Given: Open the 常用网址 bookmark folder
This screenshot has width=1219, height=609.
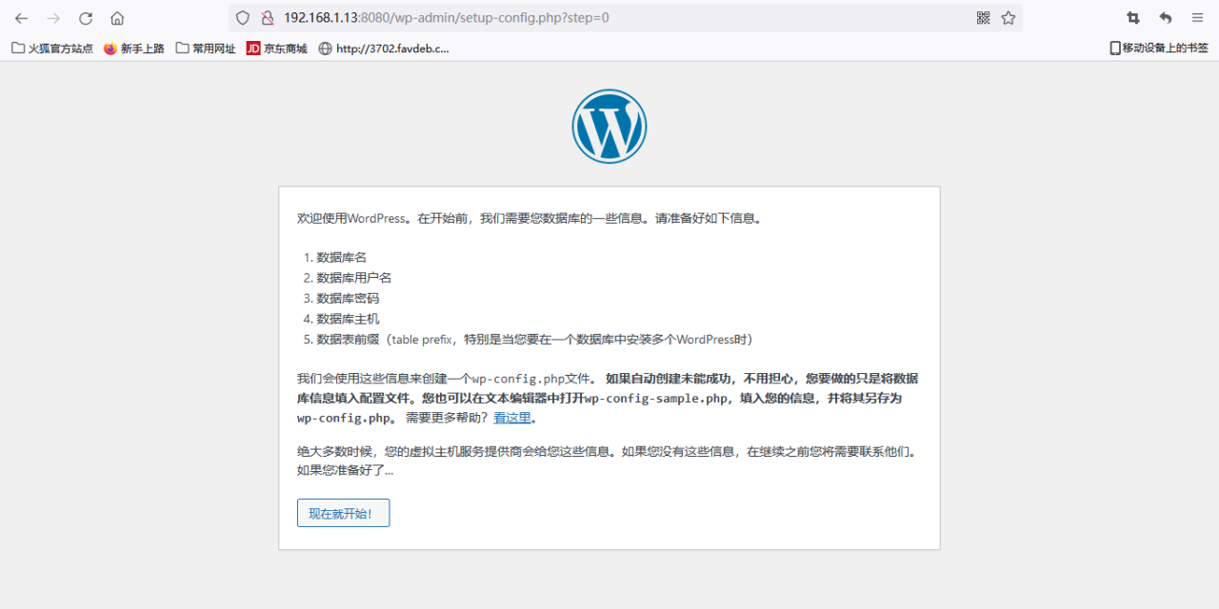Looking at the screenshot, I should click(206, 49).
